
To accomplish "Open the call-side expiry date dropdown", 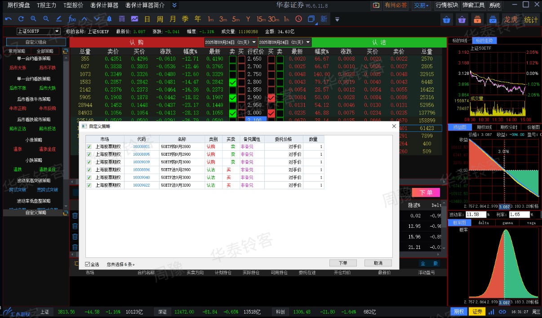I will pyautogui.click(x=231, y=42).
